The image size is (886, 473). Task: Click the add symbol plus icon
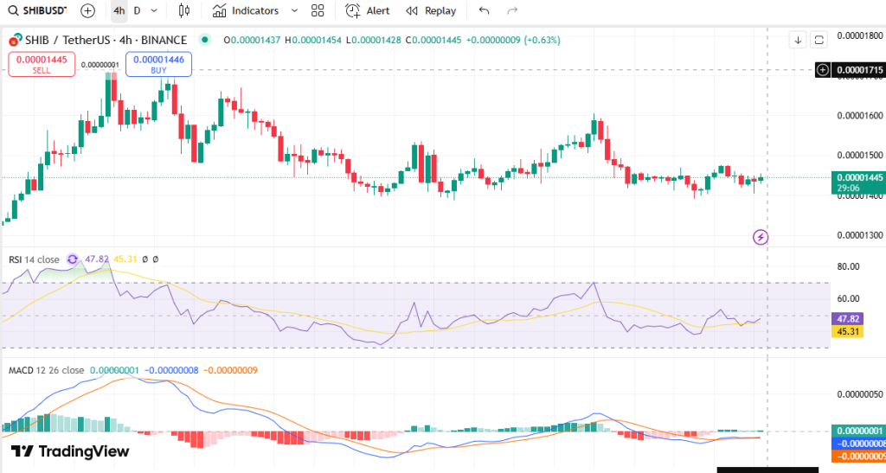(87, 11)
